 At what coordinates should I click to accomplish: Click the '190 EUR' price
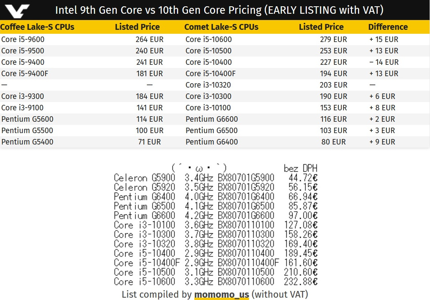coord(334,96)
